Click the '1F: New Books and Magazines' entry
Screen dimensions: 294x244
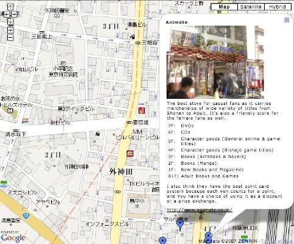206,170
